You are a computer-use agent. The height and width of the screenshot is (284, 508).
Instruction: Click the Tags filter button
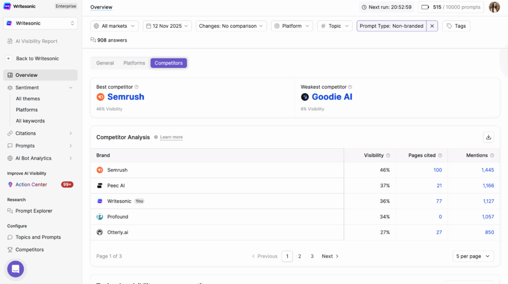[x=456, y=26]
